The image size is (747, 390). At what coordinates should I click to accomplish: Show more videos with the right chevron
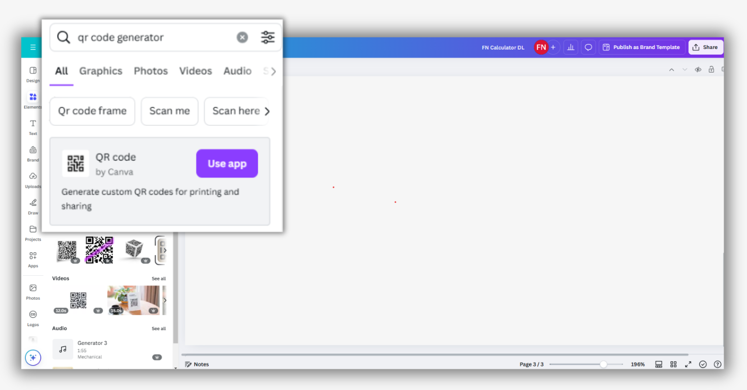pyautogui.click(x=165, y=300)
